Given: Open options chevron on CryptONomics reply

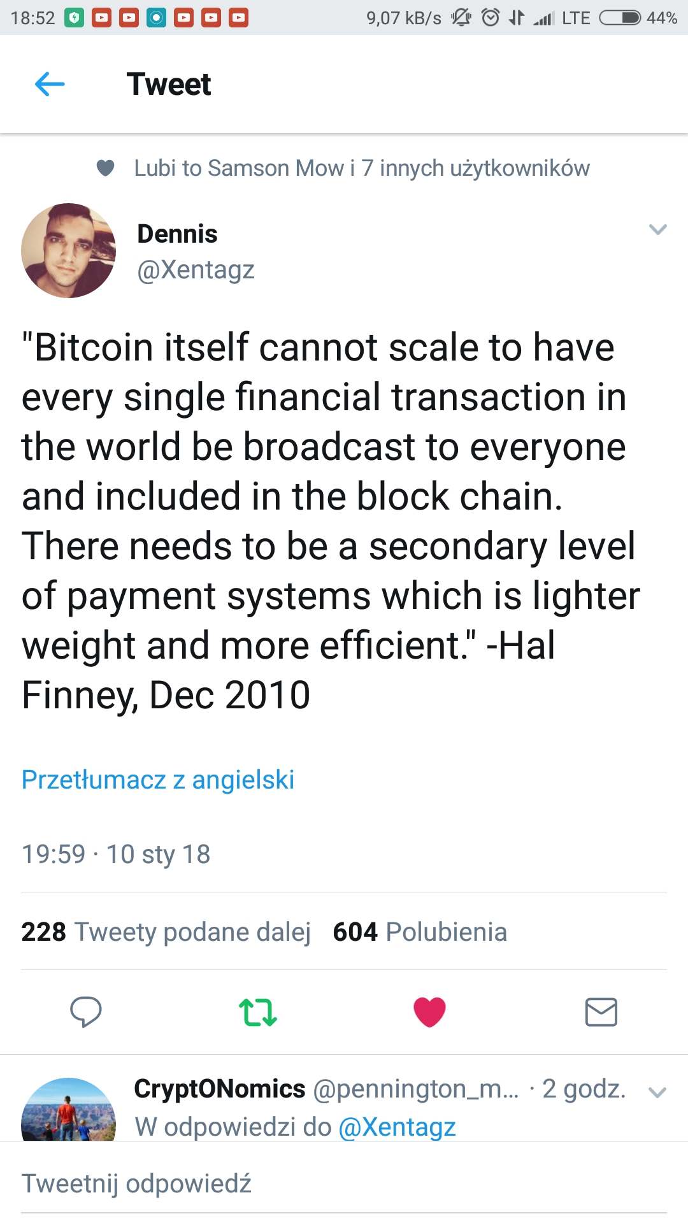Looking at the screenshot, I should (x=657, y=1092).
